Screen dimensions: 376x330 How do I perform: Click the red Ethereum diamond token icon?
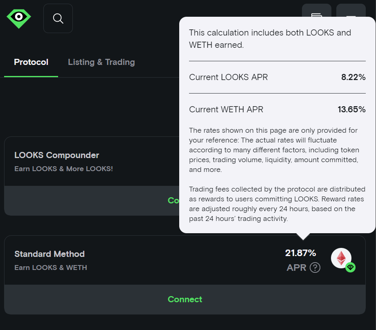tap(341, 258)
